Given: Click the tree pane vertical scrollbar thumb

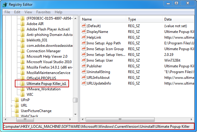Looking at the screenshot, I should coord(75,100).
